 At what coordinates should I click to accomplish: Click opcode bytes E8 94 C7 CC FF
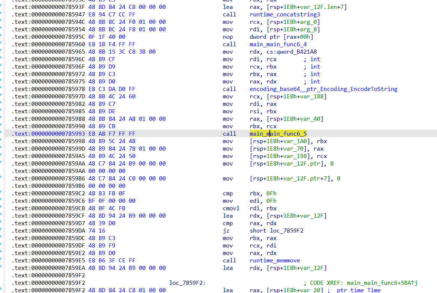[x=112, y=15]
